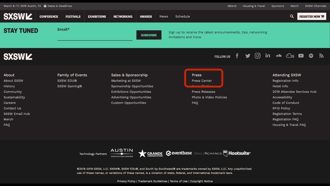
Task: Go to the Schedule page
Action: [x=182, y=16]
